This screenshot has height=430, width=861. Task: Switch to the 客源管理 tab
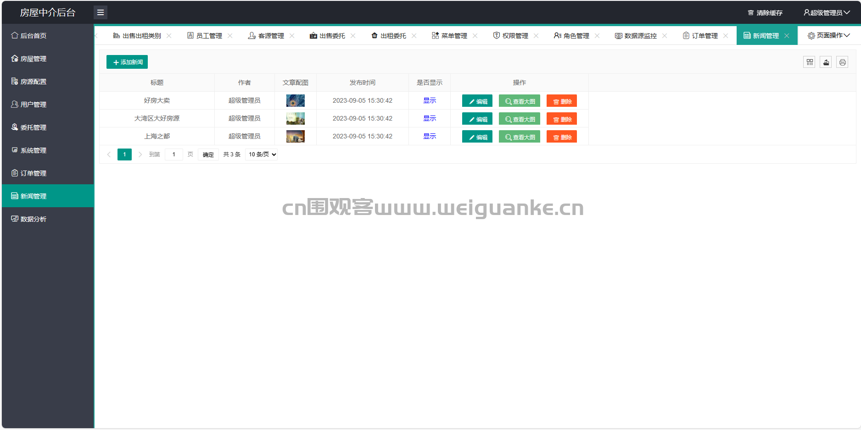[266, 36]
